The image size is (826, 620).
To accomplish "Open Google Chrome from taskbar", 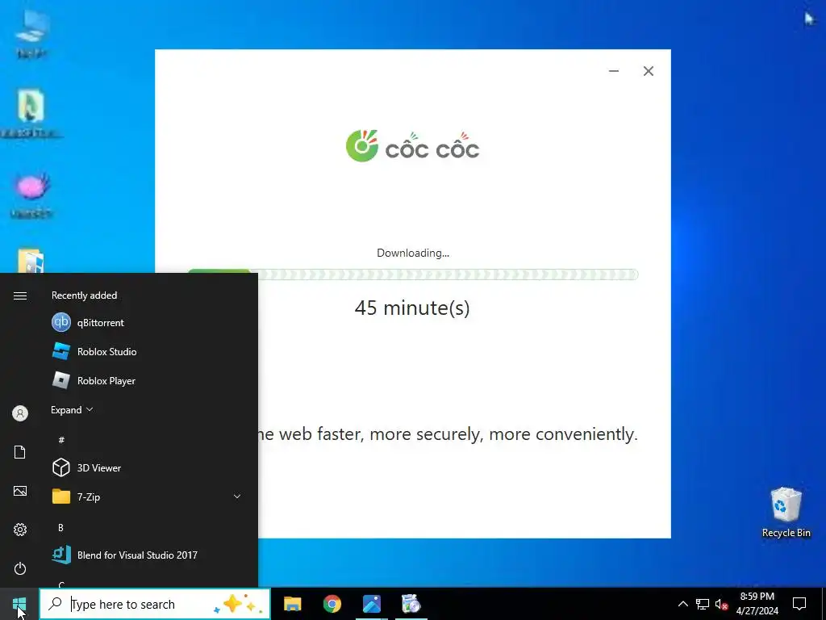I will point(332,604).
